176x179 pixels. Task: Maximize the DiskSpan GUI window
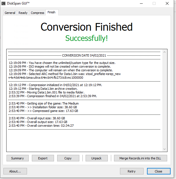click(154, 3)
